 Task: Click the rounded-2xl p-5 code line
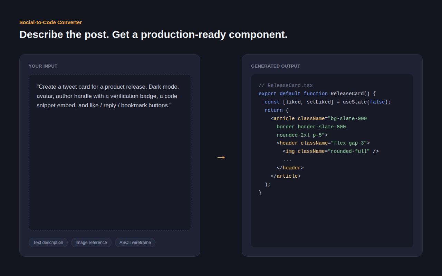[x=302, y=135]
